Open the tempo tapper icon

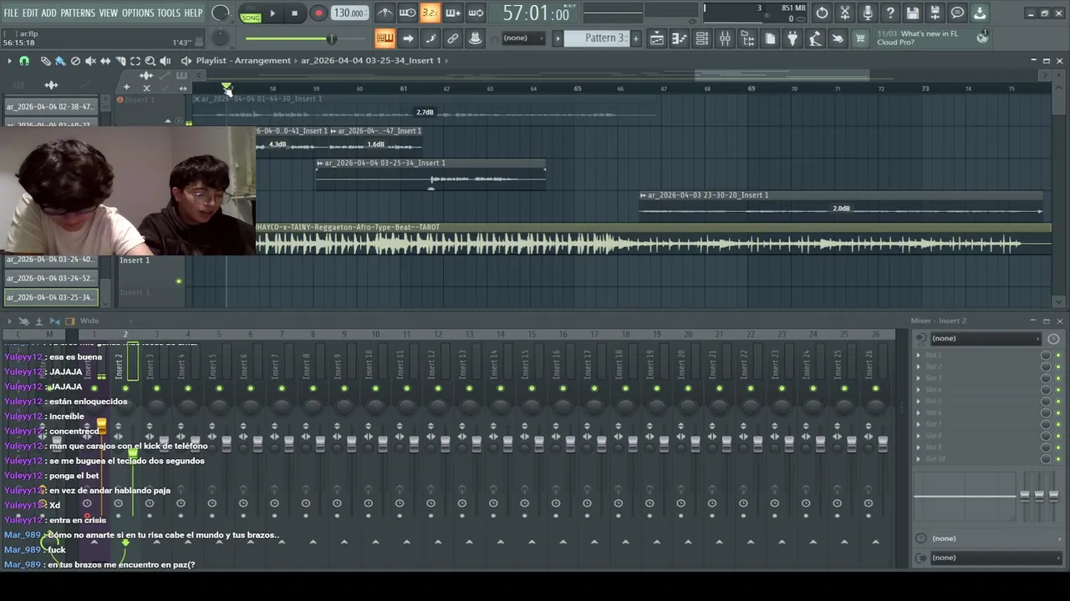click(x=815, y=38)
